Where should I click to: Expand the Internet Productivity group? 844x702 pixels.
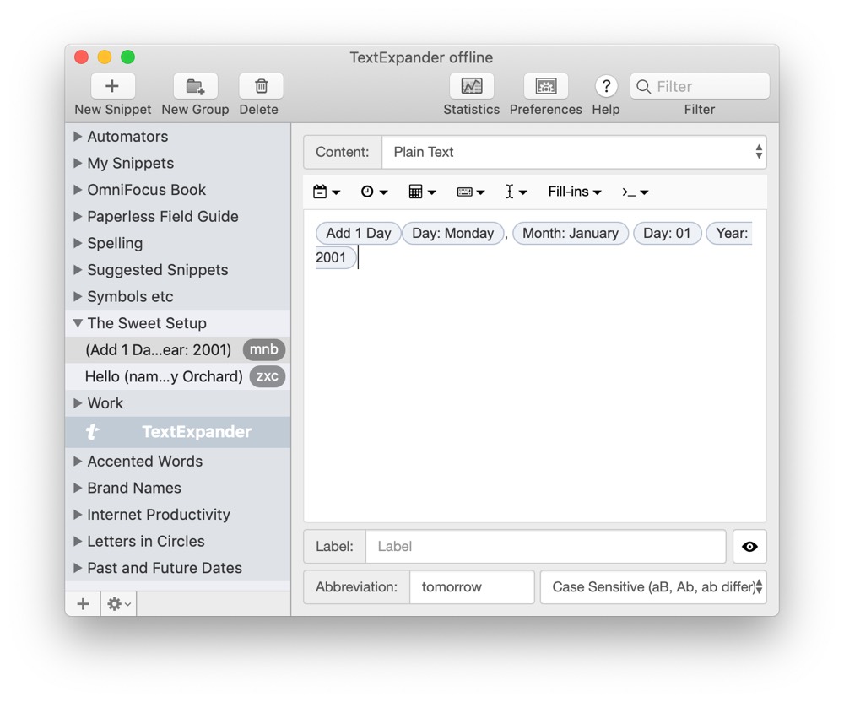pyautogui.click(x=78, y=514)
